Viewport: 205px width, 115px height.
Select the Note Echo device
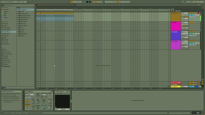pyautogui.click(x=23, y=24)
